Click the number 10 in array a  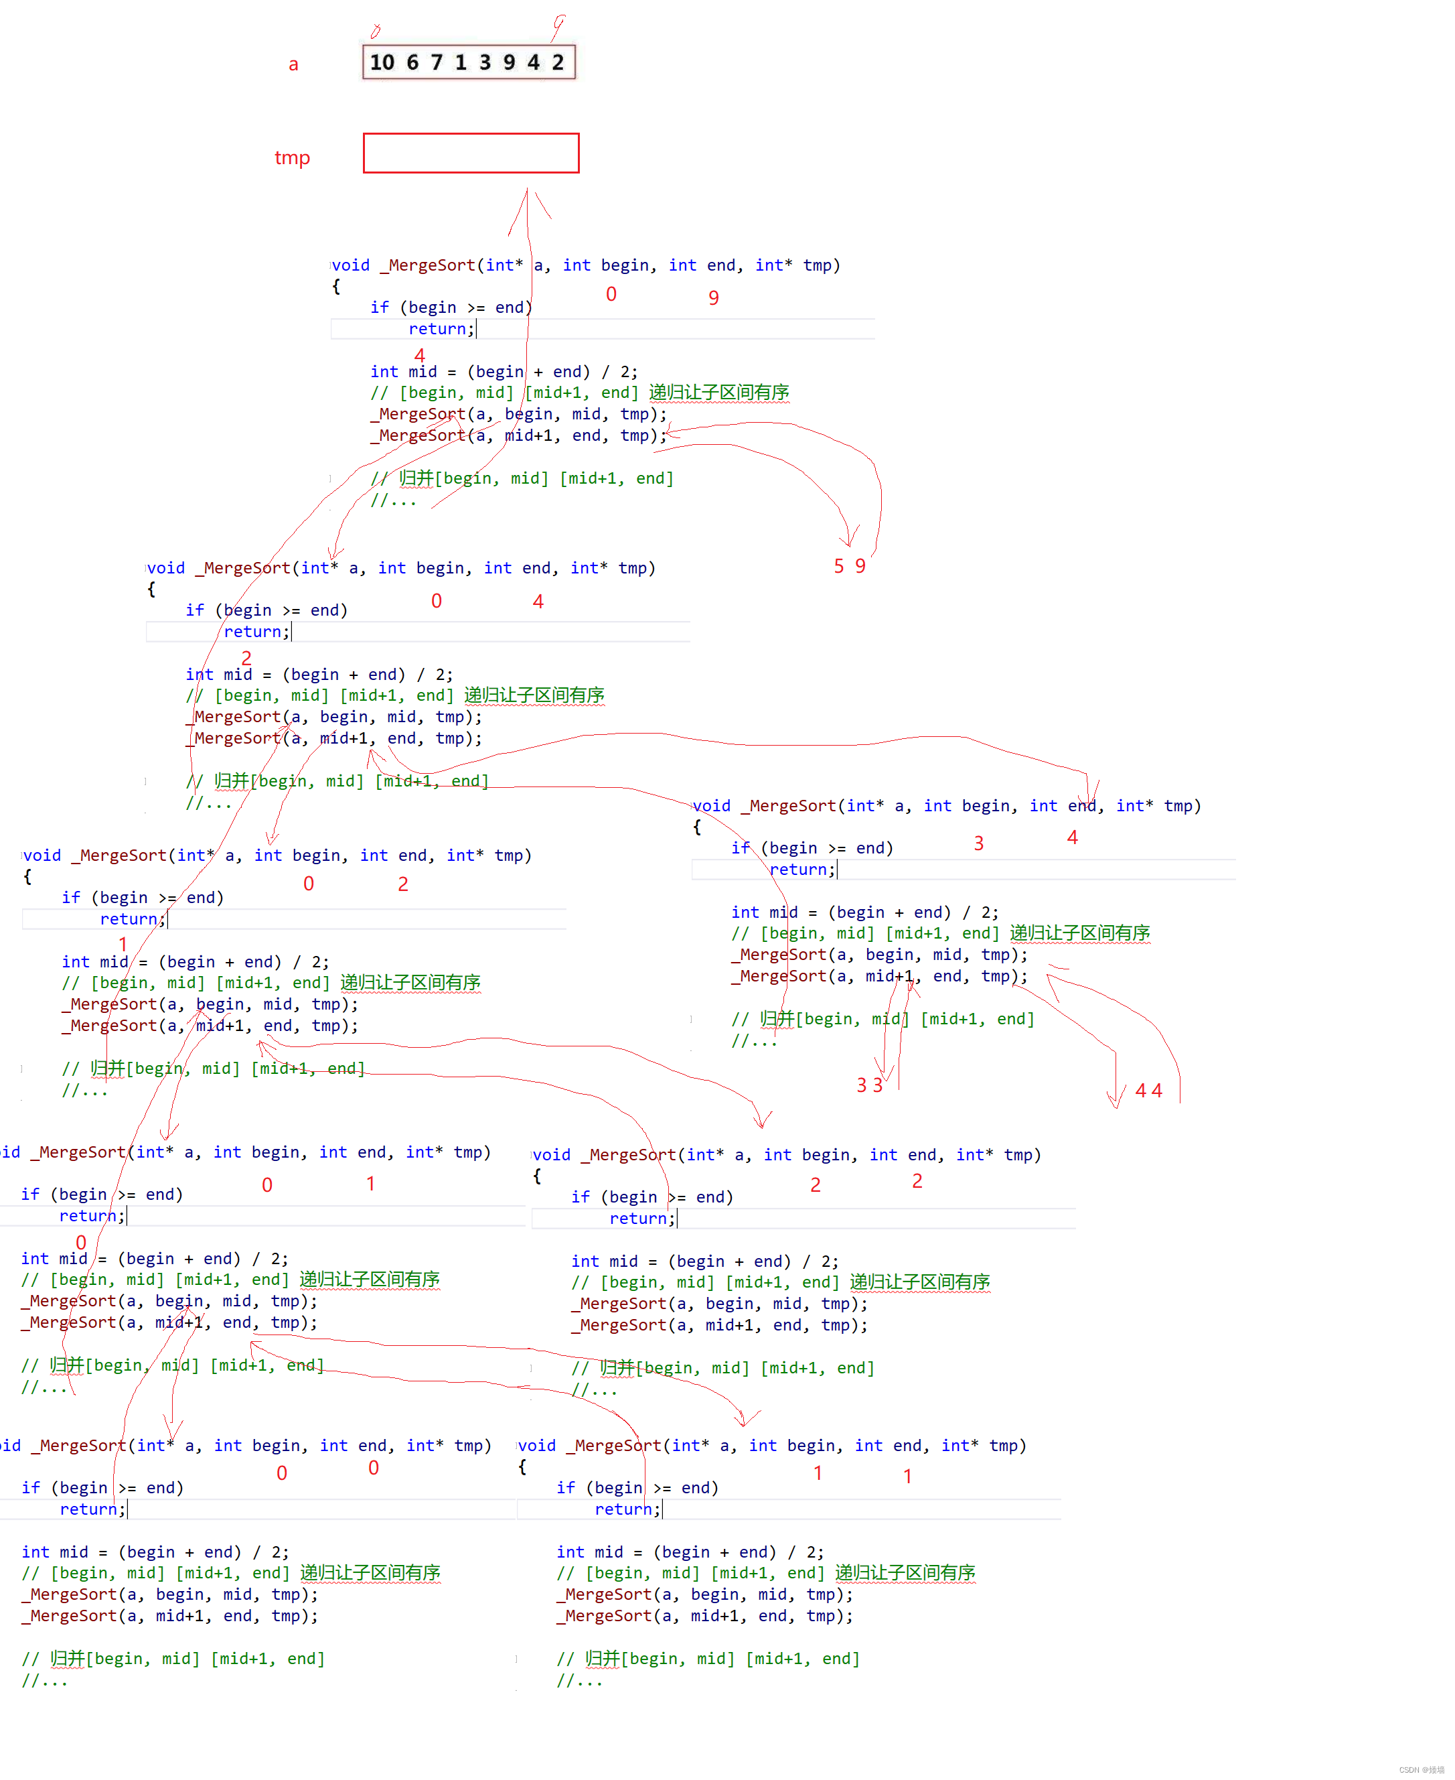[382, 62]
